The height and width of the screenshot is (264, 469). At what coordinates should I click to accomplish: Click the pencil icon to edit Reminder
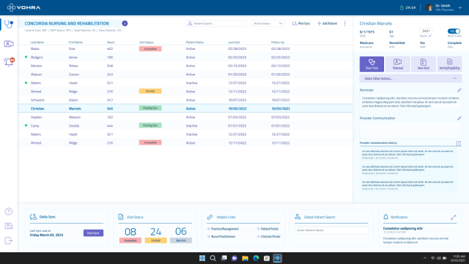point(459,90)
